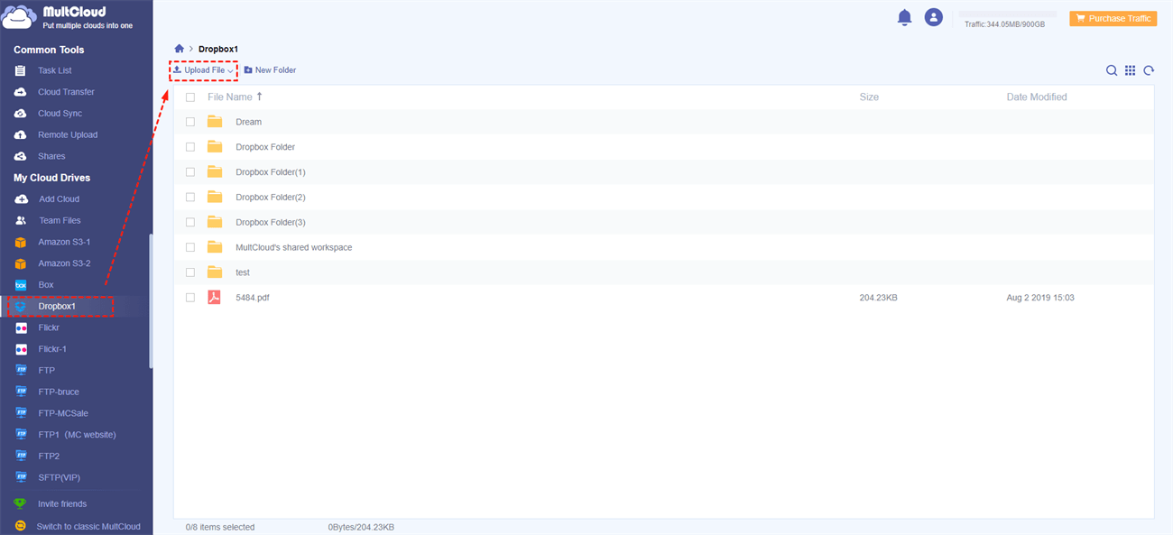Click the Date Modified column header

(x=1037, y=97)
